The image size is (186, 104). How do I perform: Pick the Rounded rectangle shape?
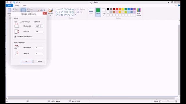[x=67, y=10]
